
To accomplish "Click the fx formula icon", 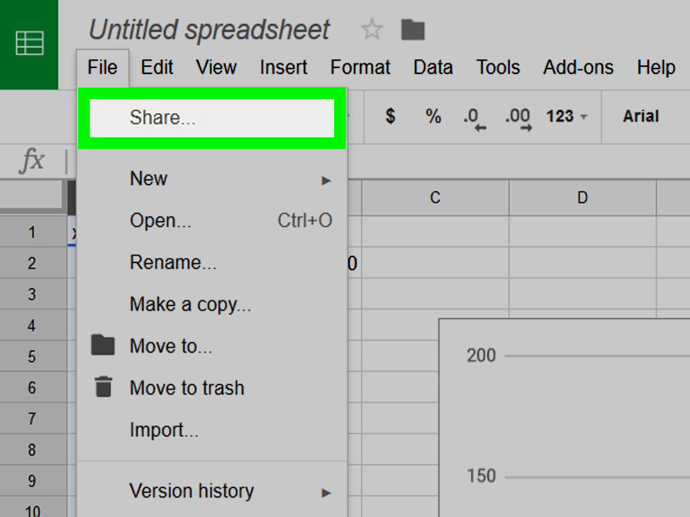I will point(31,161).
